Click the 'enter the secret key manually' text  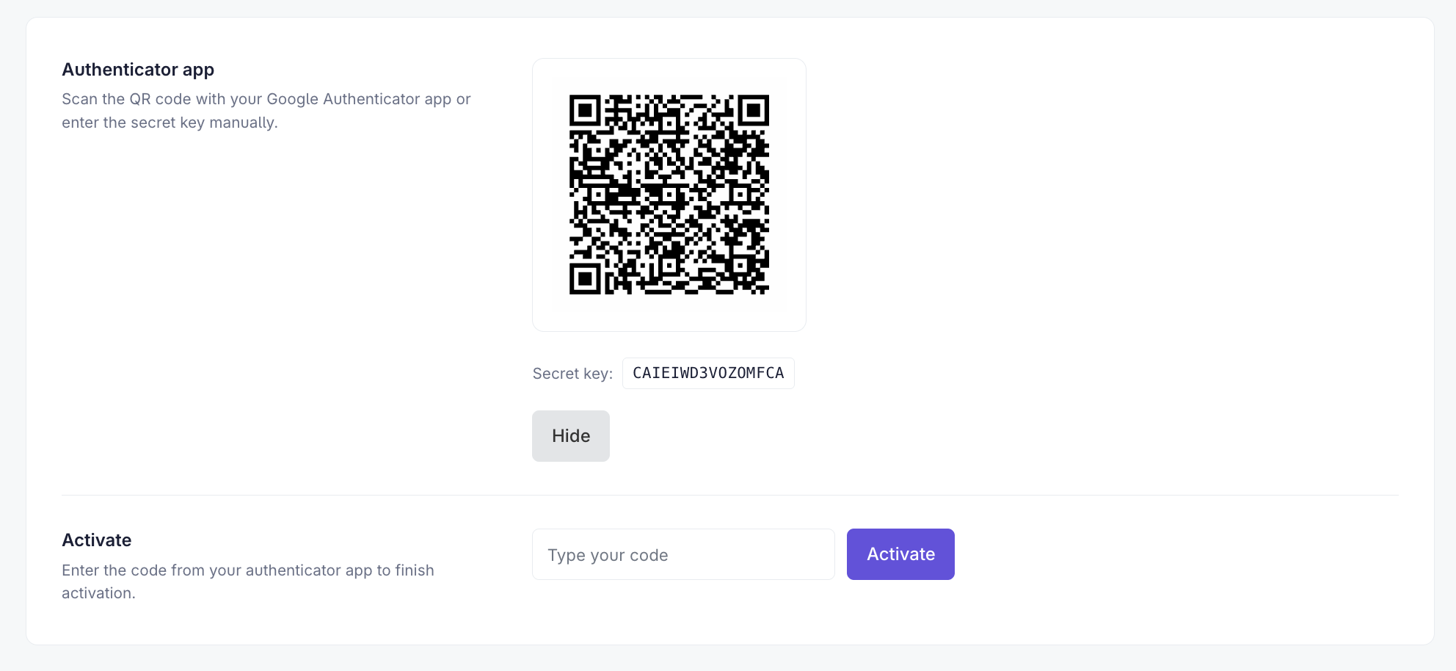169,123
